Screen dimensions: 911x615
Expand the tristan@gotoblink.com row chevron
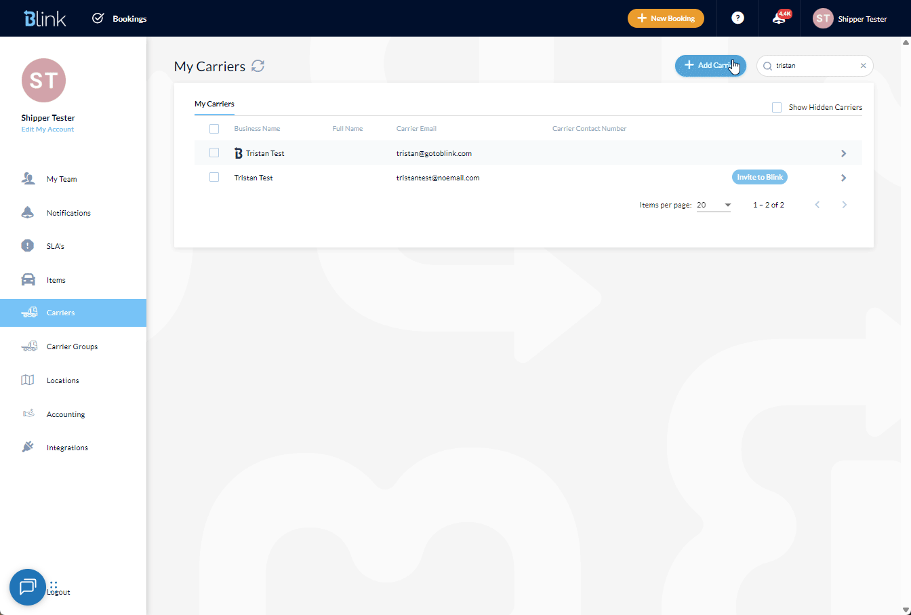click(844, 153)
